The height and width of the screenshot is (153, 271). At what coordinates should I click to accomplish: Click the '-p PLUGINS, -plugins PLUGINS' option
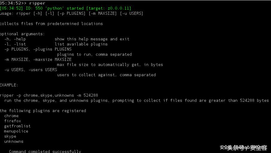tap(38, 49)
